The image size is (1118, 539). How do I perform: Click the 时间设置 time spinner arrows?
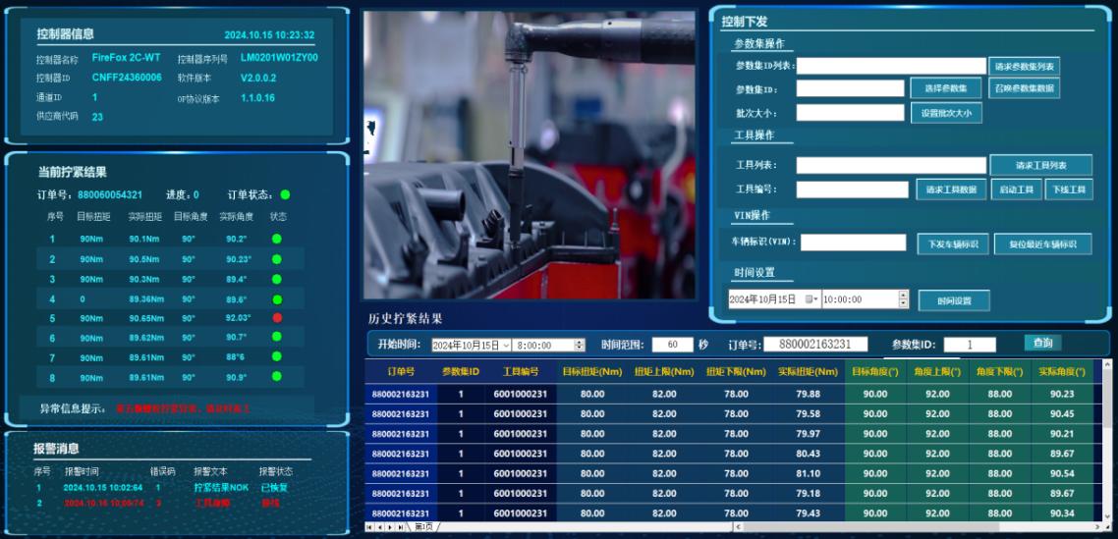click(x=903, y=299)
